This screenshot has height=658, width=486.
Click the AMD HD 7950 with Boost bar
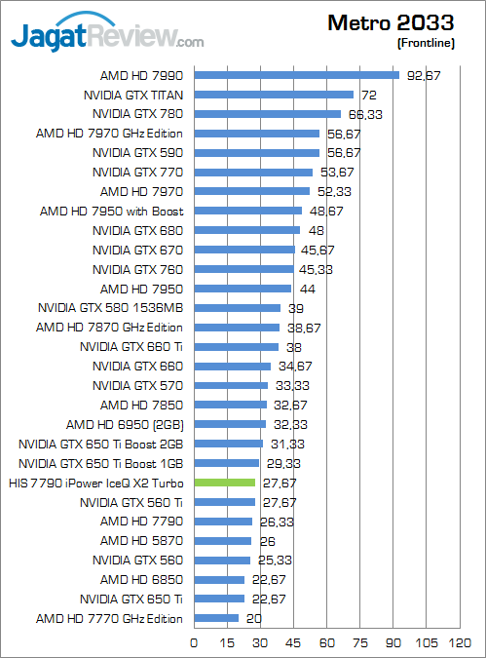pyautogui.click(x=248, y=211)
